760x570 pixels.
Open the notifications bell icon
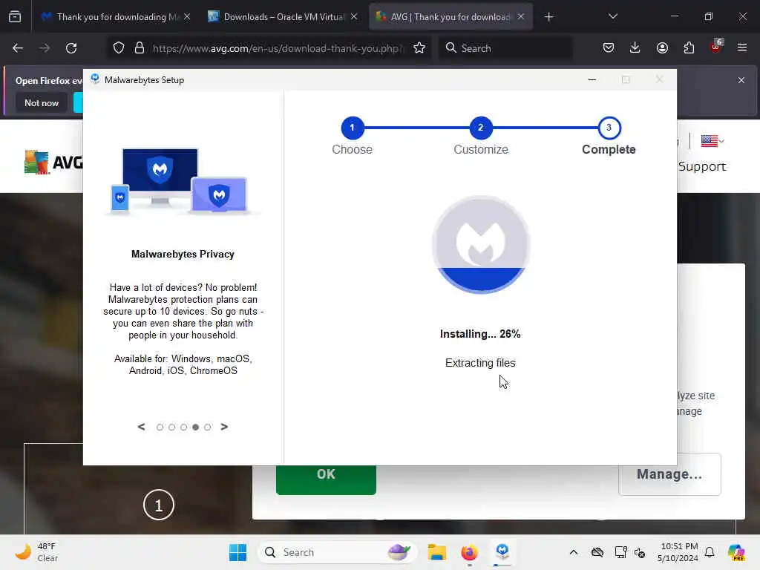710,552
